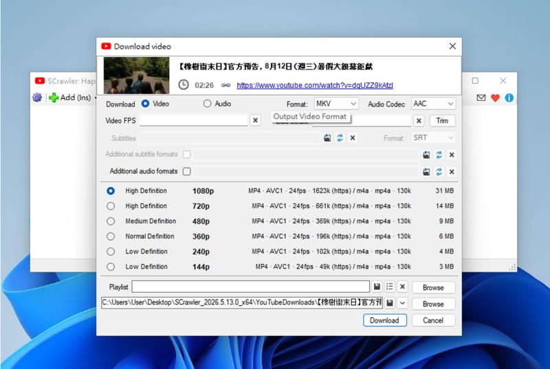Click the Download button
This screenshot has height=369, width=550.
[385, 320]
